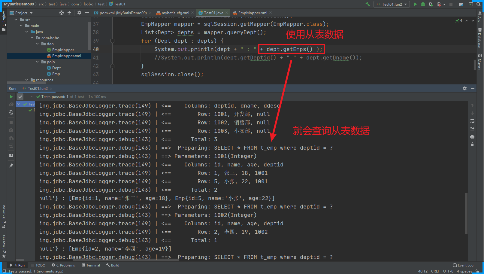Click the 40:12 cursor position indicator

click(x=423, y=271)
